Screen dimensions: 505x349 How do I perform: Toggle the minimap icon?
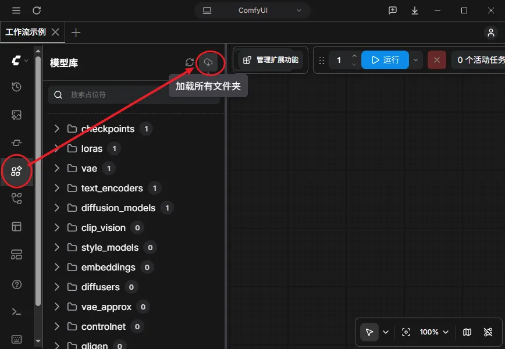(x=467, y=332)
